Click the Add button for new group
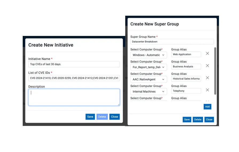The image size is (239, 152). [207, 106]
